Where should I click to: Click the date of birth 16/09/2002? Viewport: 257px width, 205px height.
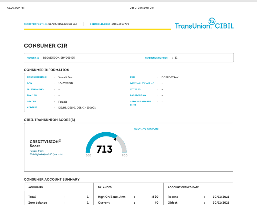pos(66,83)
